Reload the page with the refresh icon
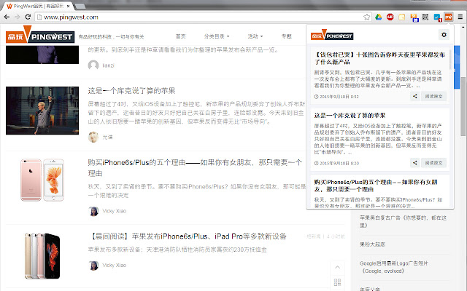The image size is (467, 291). coord(28,17)
